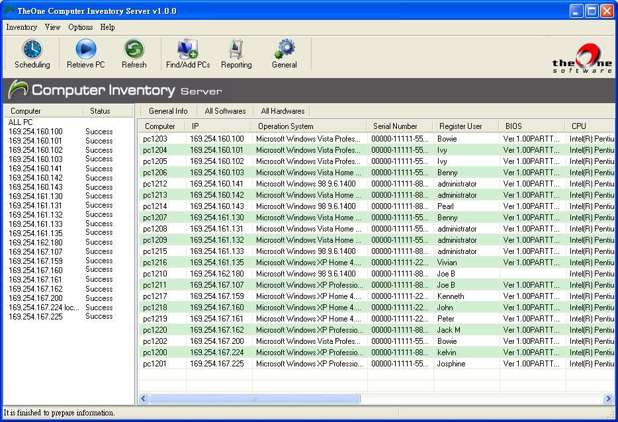Select the pc1216 table row
This screenshot has height=422, width=618.
[x=378, y=263]
